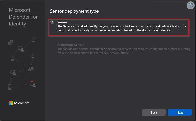Viewport: 196px width, 121px height.
Task: Click the Next button
Action: coord(180,112)
